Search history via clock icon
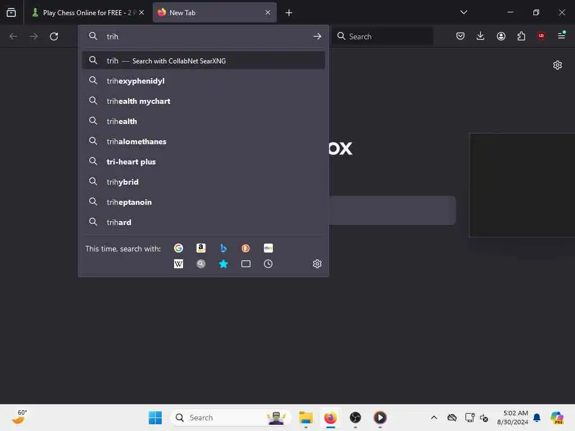Image resolution: width=575 pixels, height=431 pixels. [268, 264]
